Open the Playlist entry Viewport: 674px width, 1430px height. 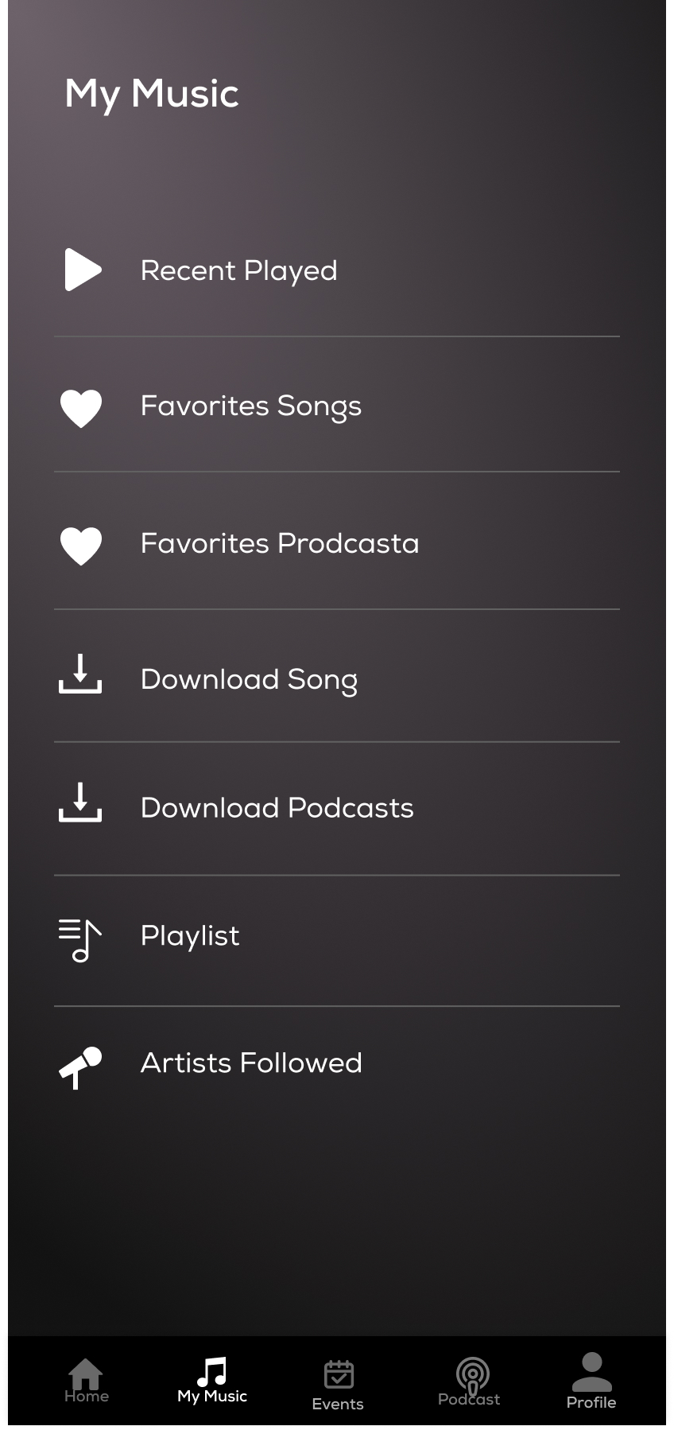pyautogui.click(x=190, y=936)
